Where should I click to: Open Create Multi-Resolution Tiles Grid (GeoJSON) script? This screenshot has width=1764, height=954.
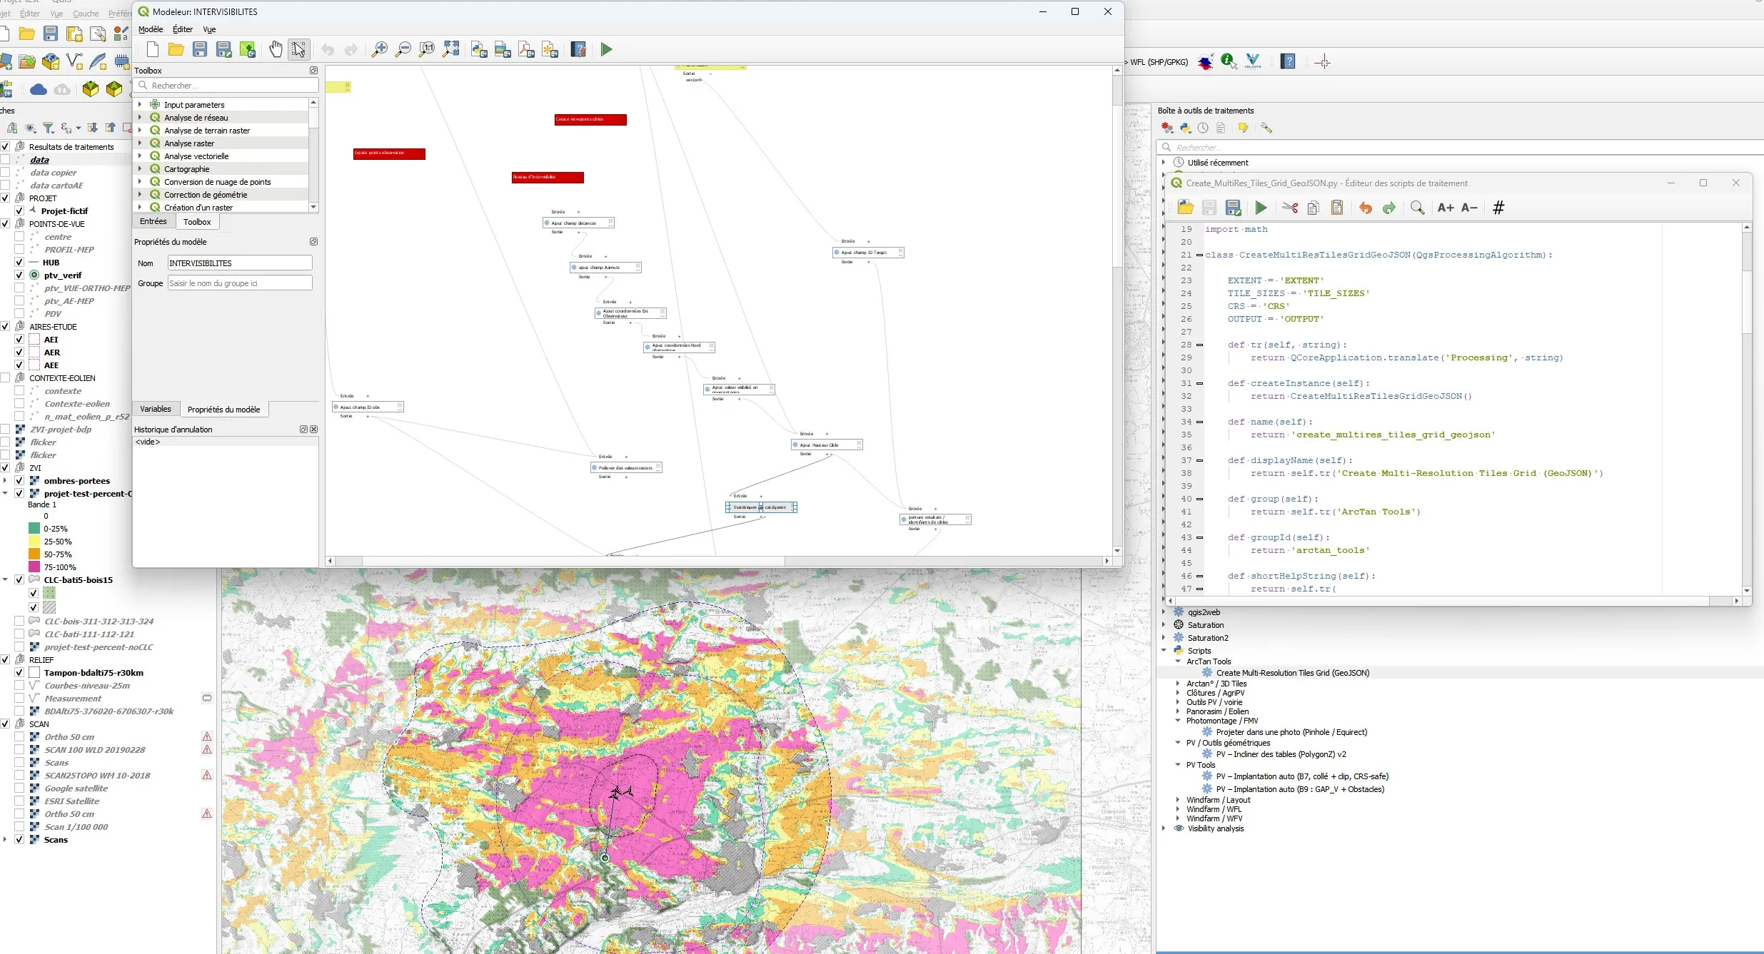click(1293, 673)
